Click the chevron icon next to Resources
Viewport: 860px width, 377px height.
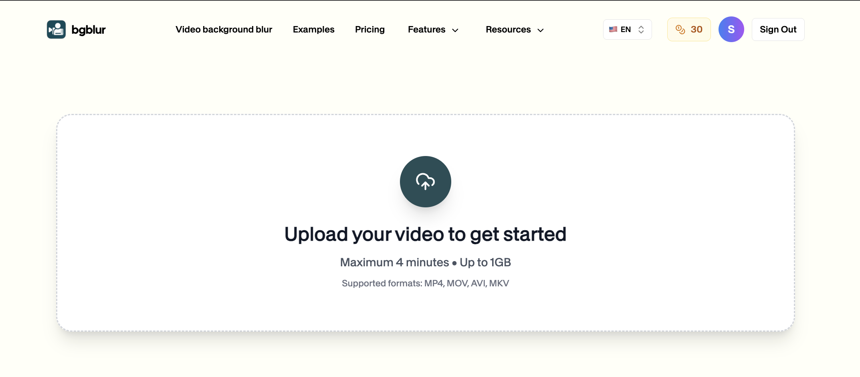pyautogui.click(x=541, y=30)
